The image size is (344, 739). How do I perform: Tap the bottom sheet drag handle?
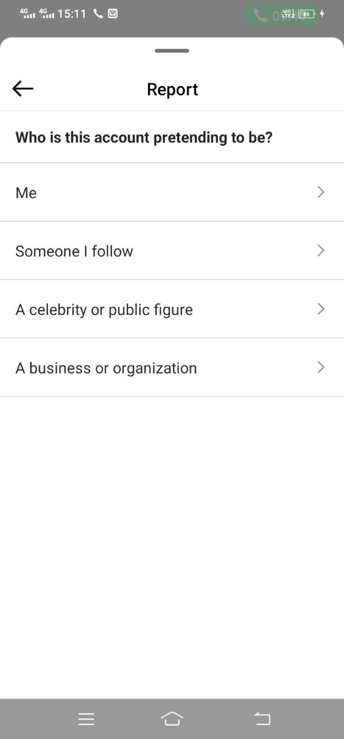click(172, 51)
